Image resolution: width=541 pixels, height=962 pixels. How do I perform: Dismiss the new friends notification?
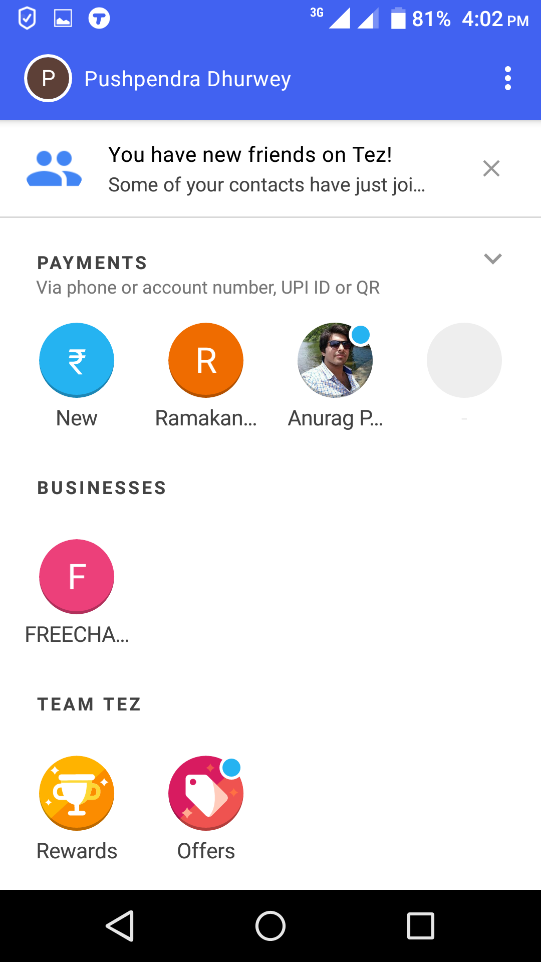tap(491, 168)
